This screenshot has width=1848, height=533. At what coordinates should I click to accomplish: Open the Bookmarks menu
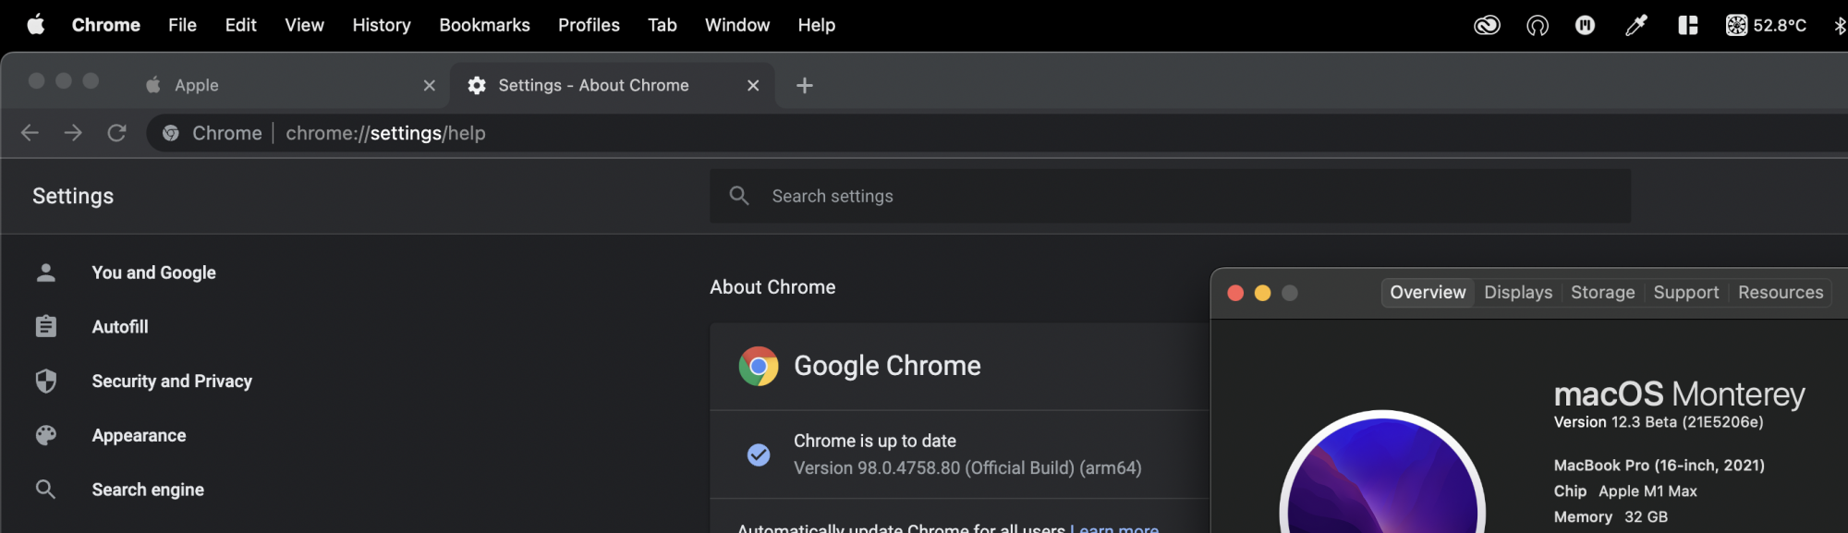[484, 25]
